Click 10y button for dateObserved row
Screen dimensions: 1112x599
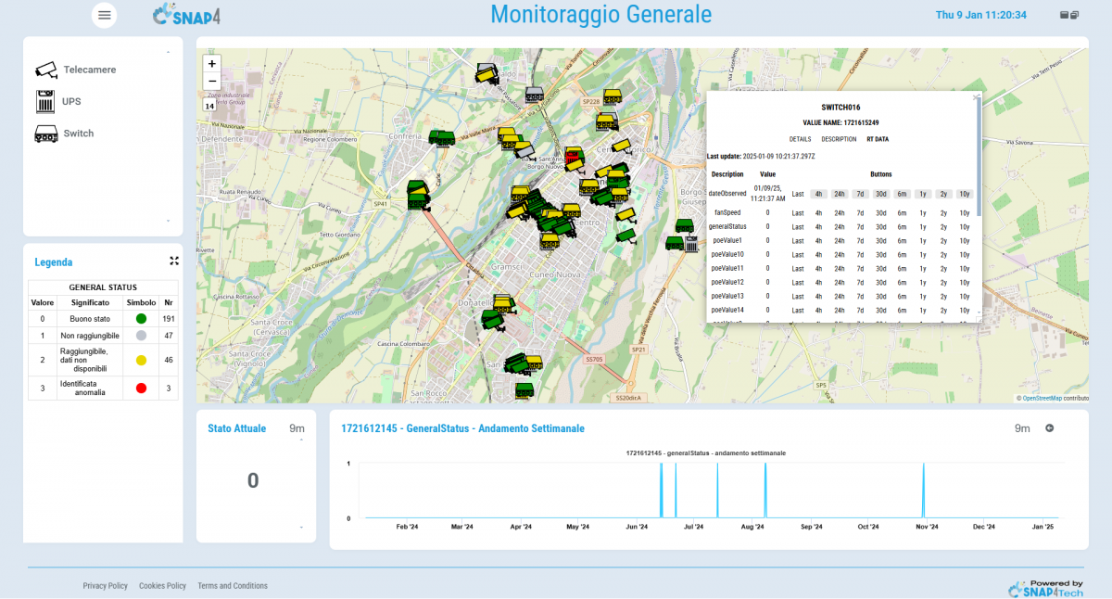tap(965, 194)
